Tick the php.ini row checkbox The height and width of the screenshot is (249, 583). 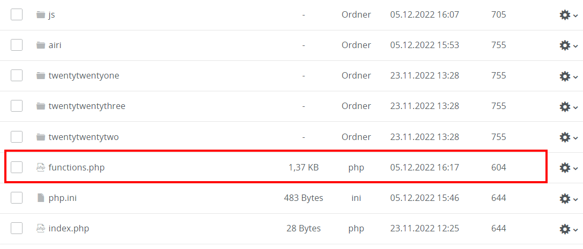17,198
